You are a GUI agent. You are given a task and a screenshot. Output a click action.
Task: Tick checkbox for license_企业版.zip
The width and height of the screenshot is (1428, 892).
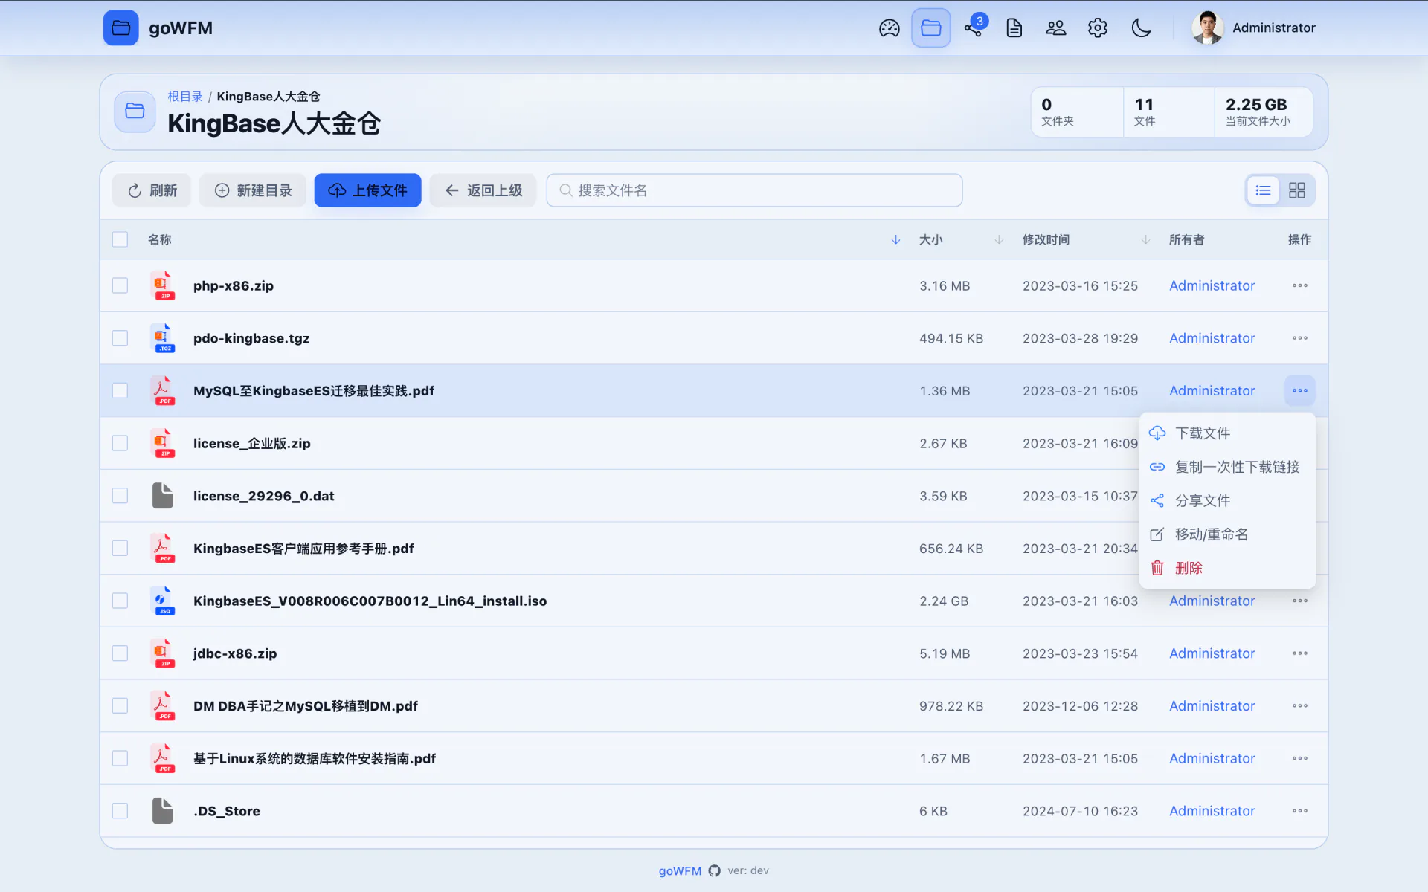[120, 443]
